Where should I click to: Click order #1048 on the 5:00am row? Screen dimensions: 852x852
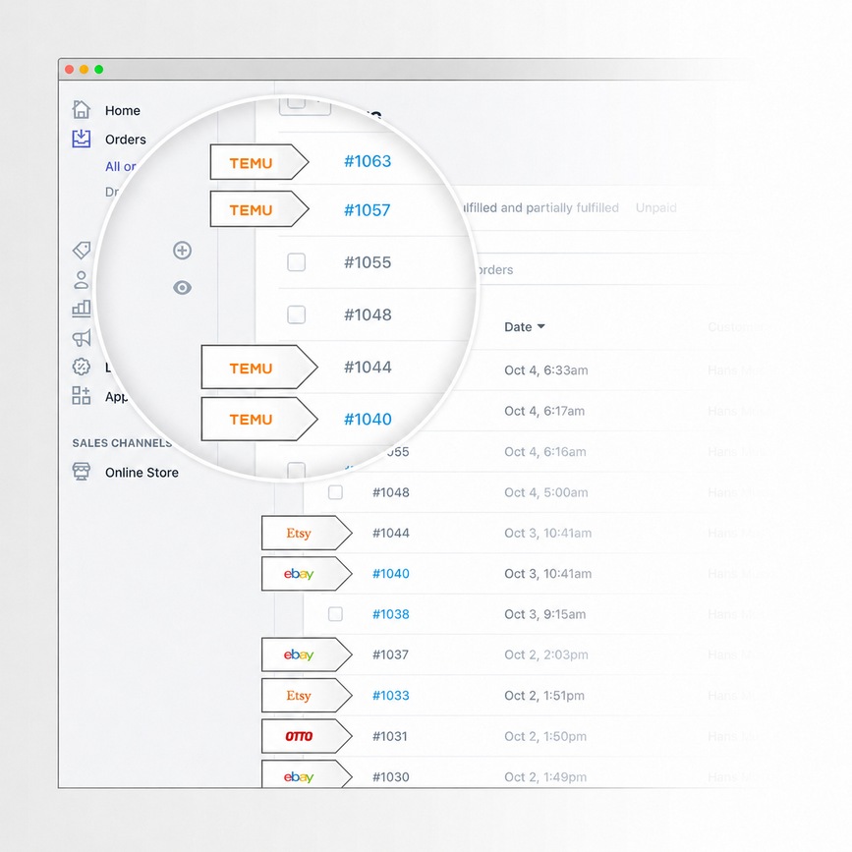pyautogui.click(x=391, y=492)
